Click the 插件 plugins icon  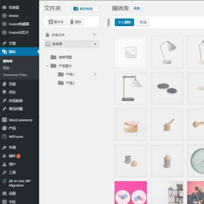coord(5,156)
